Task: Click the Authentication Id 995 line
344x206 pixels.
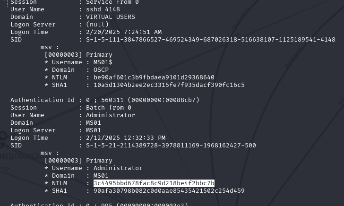Action: click(99, 205)
